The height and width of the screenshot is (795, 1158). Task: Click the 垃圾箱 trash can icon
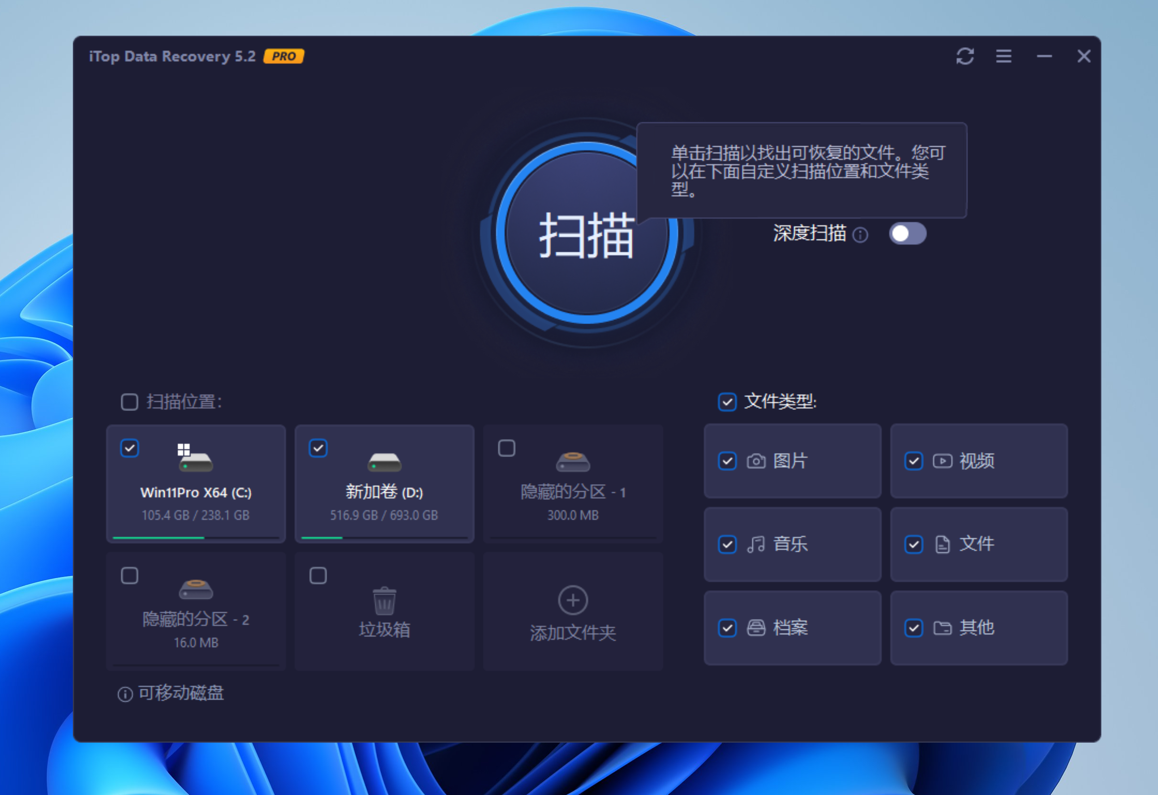(384, 601)
